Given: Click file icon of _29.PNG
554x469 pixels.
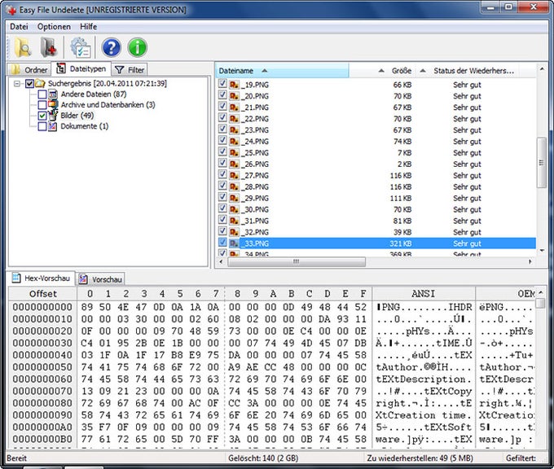Looking at the screenshot, I should [234, 198].
